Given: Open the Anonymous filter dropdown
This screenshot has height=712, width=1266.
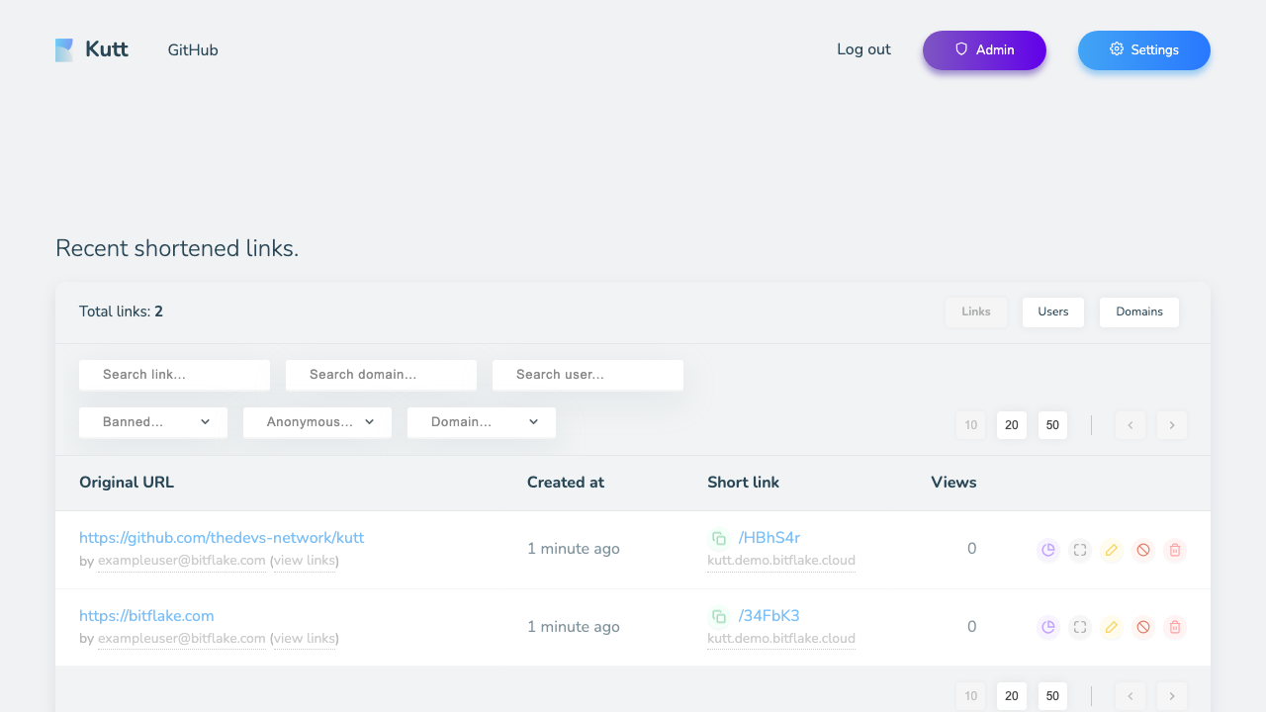Looking at the screenshot, I should 317,422.
